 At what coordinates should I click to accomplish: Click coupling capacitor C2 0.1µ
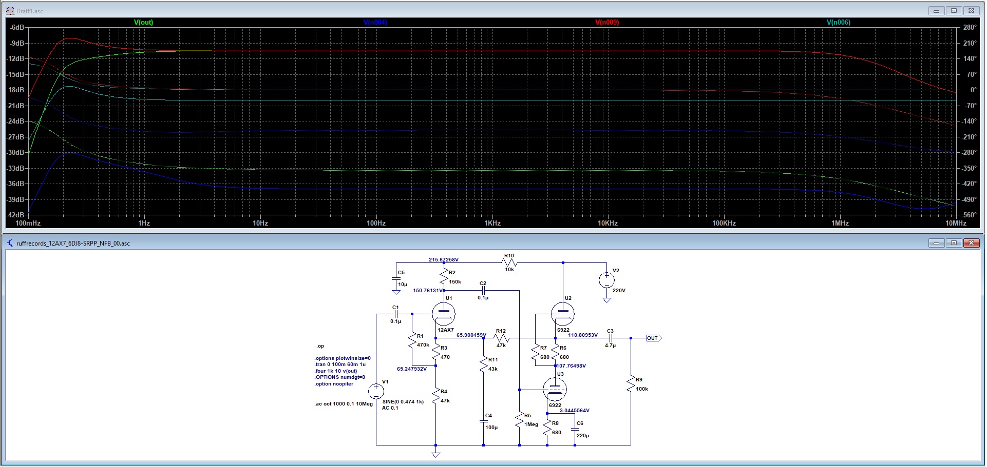483,290
